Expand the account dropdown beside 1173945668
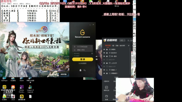 pyautogui.click(x=91, y=47)
